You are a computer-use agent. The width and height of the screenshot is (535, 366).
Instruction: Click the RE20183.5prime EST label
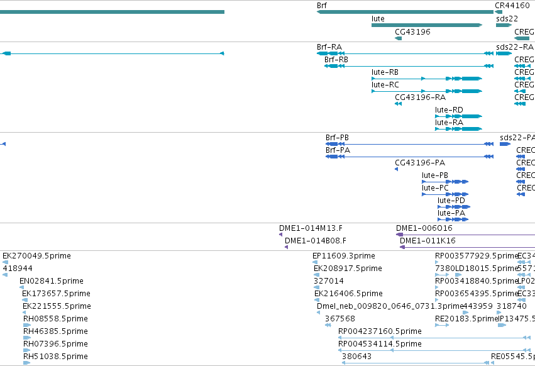466,319
